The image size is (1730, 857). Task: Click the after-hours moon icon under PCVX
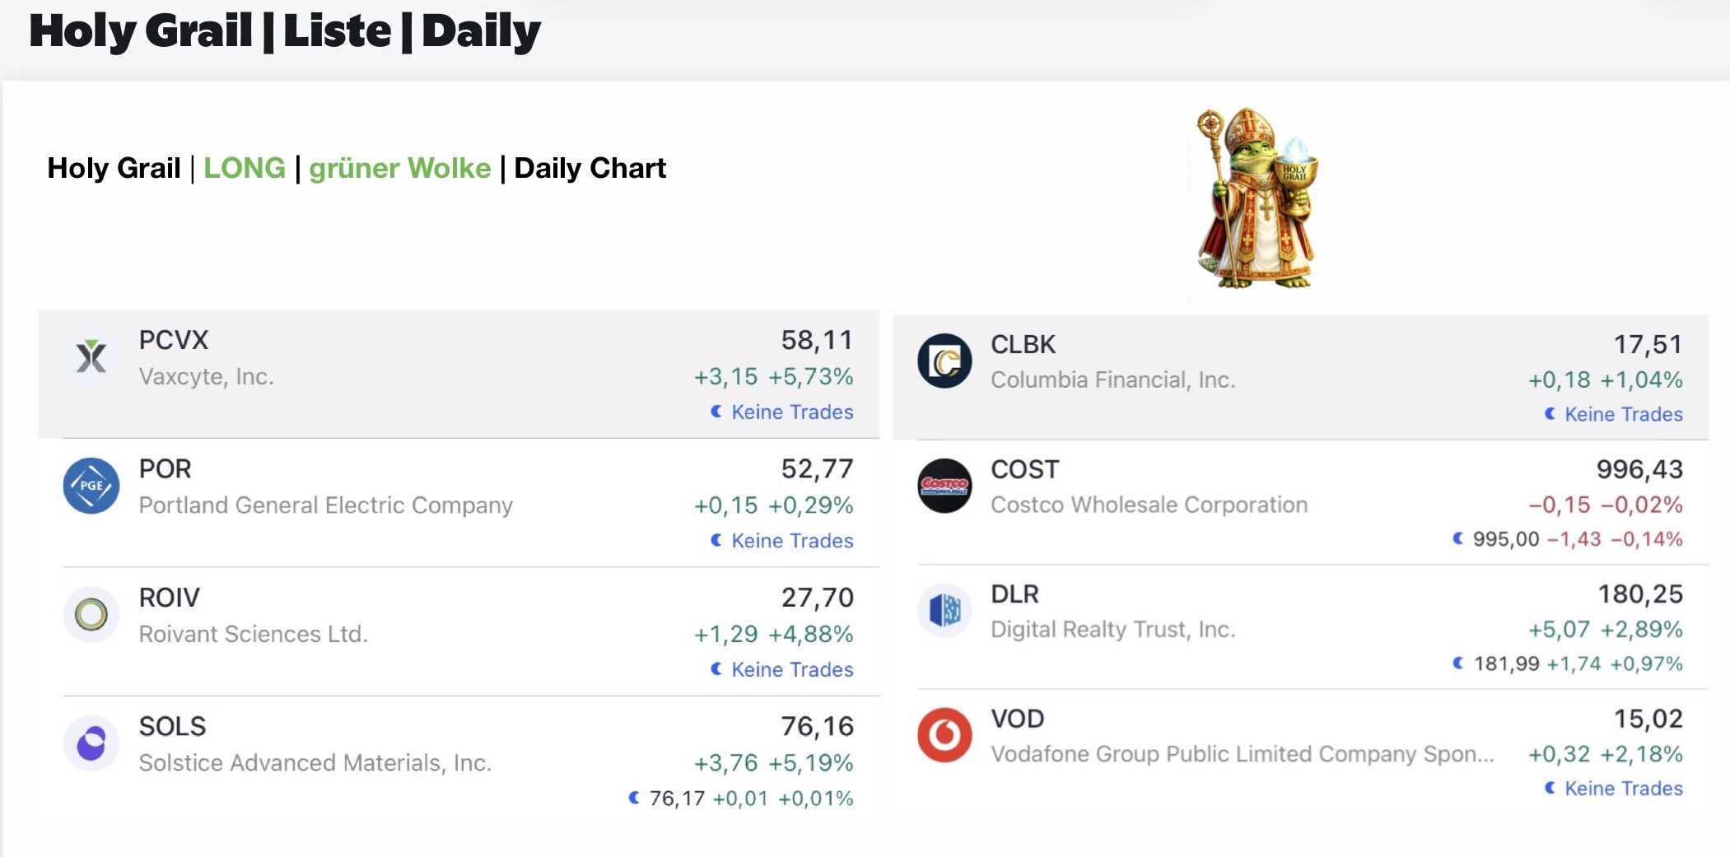click(x=716, y=411)
